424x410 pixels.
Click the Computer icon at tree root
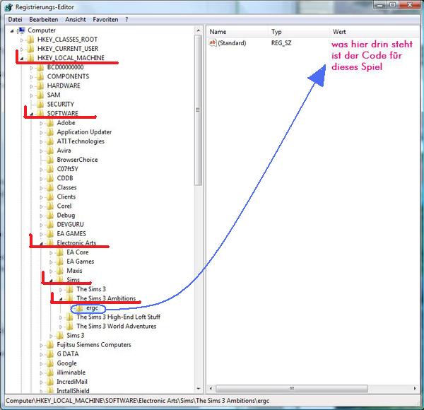pyautogui.click(x=21, y=31)
